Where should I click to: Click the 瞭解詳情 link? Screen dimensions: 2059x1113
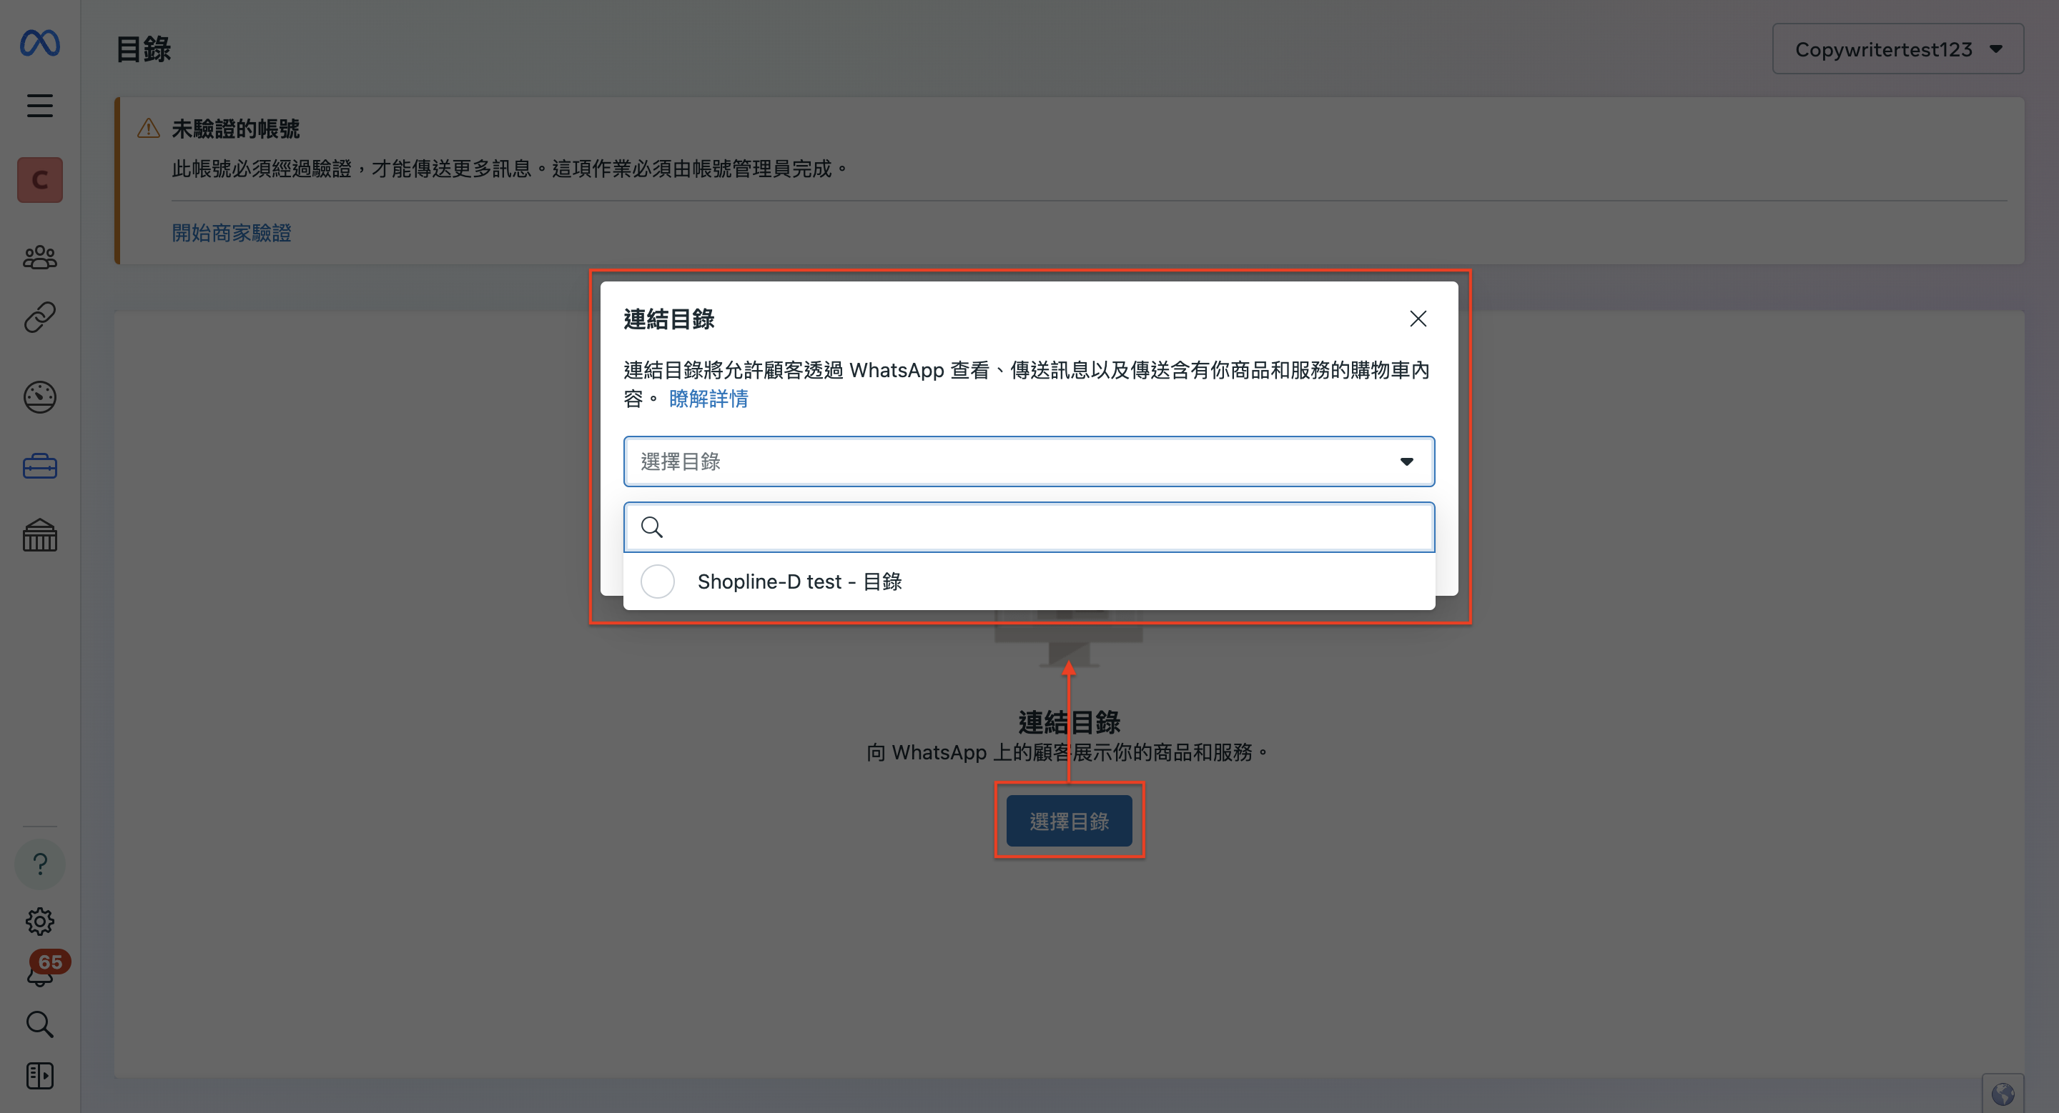[x=708, y=399]
